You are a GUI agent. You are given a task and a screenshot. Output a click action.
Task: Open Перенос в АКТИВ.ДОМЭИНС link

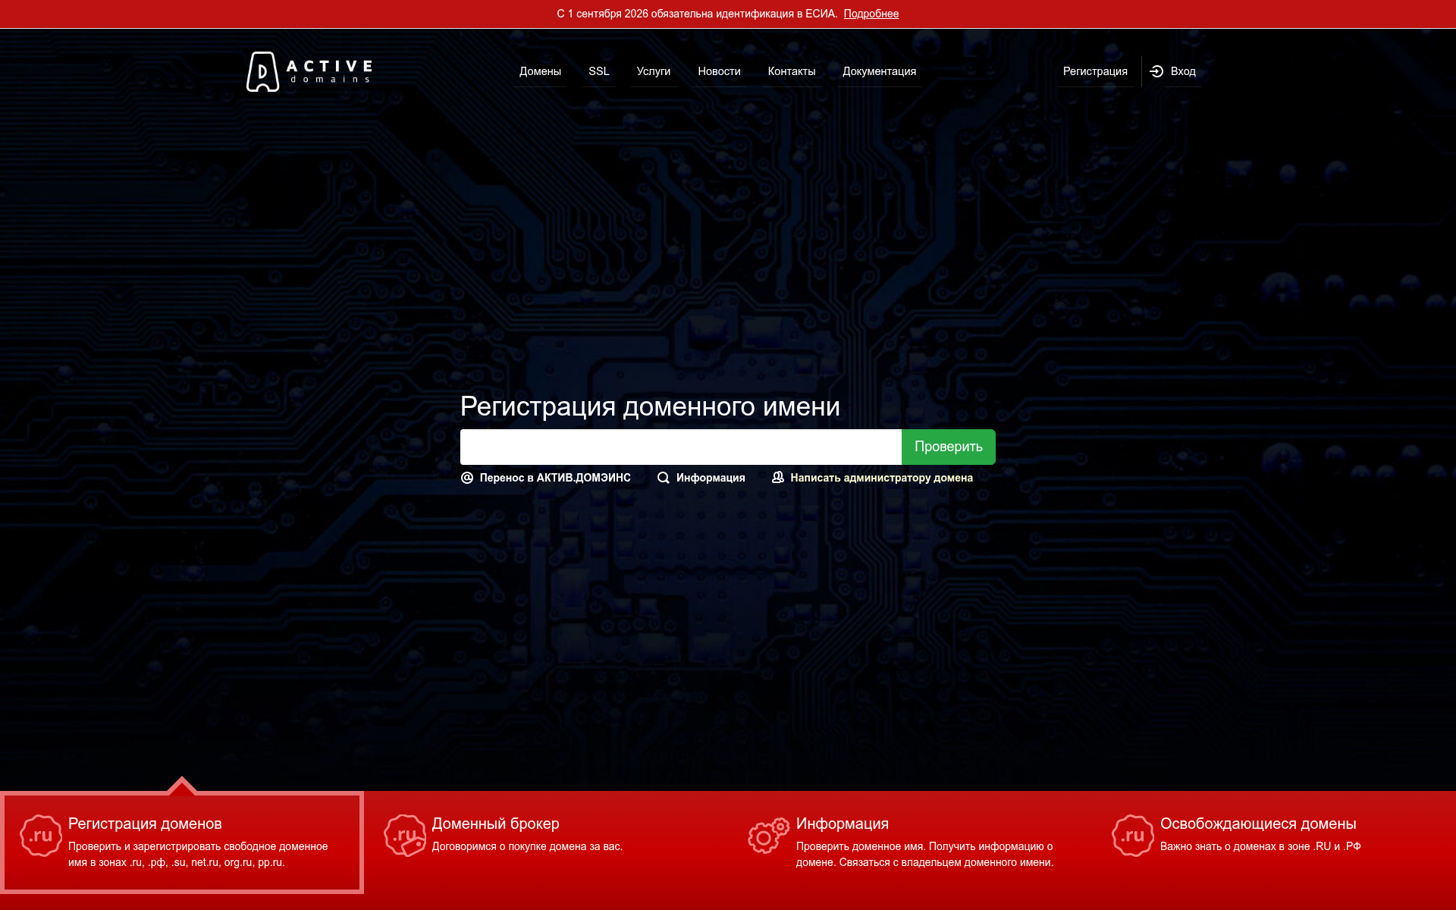click(x=555, y=478)
